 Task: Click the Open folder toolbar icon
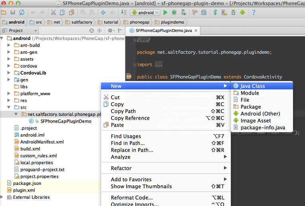[x=4, y=13]
